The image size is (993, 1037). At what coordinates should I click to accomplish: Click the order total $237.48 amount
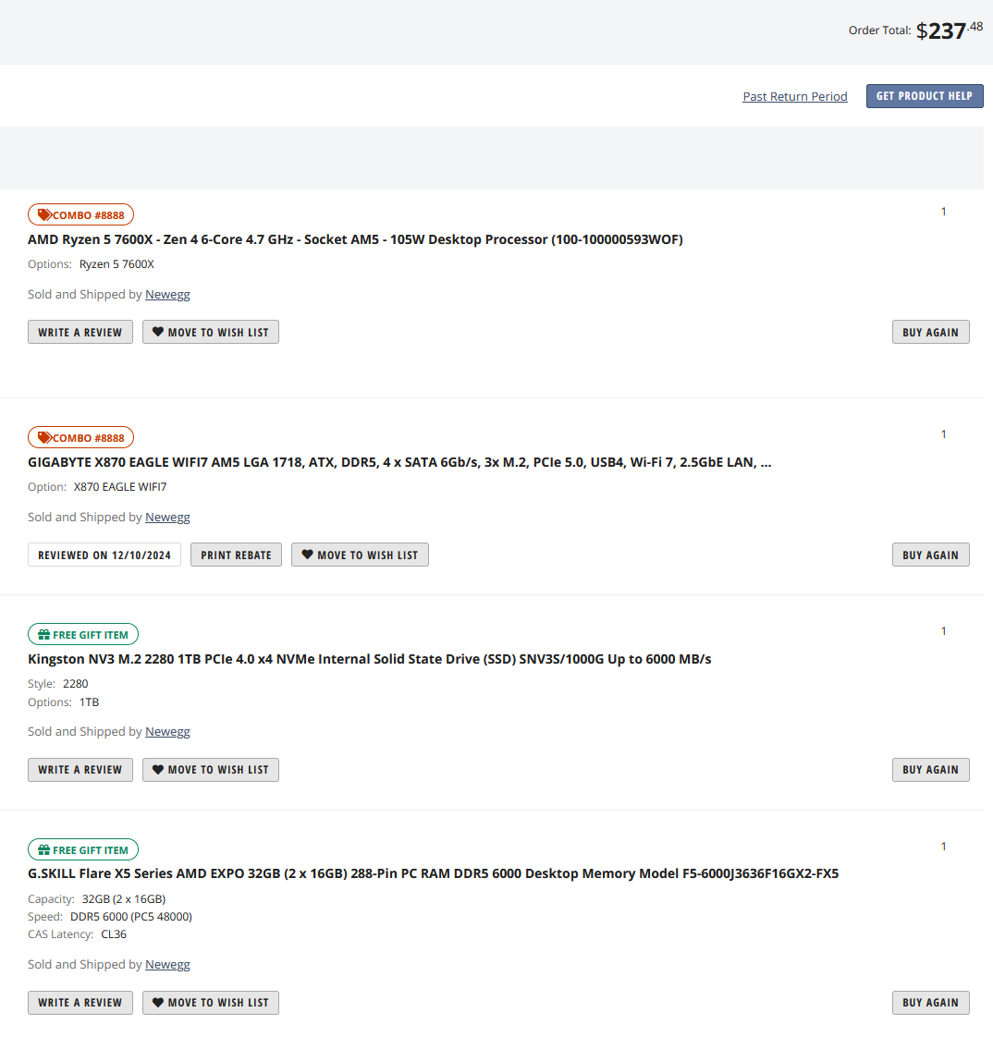pos(950,30)
